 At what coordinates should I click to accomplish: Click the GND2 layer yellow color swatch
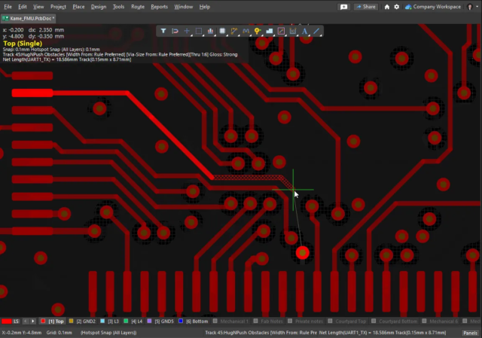(x=71, y=321)
